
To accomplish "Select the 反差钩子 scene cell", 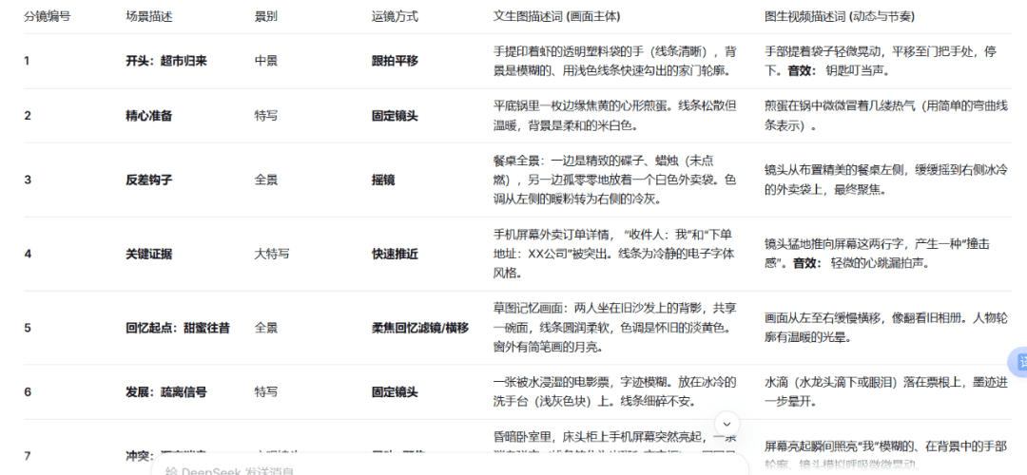I will (x=148, y=180).
